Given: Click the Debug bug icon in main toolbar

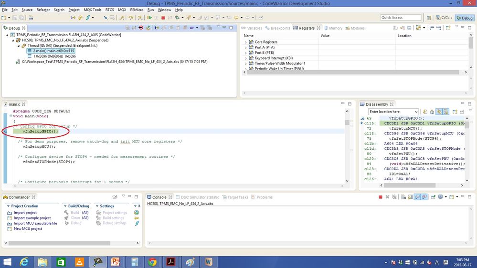Looking at the screenshot, I should pyautogui.click(x=177, y=18).
